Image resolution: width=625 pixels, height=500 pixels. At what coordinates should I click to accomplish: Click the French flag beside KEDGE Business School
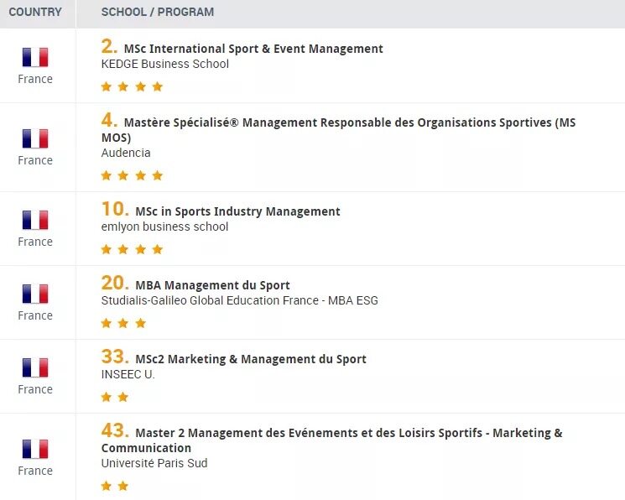[x=35, y=57]
